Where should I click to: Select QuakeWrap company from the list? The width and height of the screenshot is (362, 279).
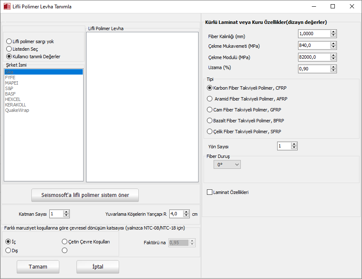click(17, 110)
